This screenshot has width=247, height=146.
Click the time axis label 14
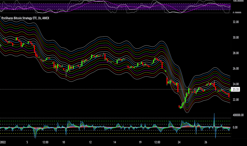pos(115,142)
